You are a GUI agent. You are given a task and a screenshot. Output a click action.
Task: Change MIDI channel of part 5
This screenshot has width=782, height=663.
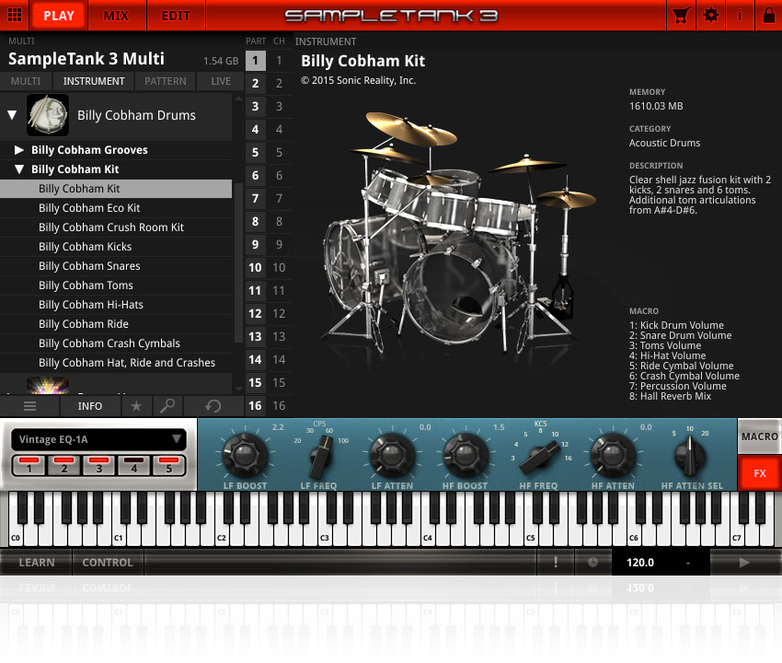pos(280,152)
